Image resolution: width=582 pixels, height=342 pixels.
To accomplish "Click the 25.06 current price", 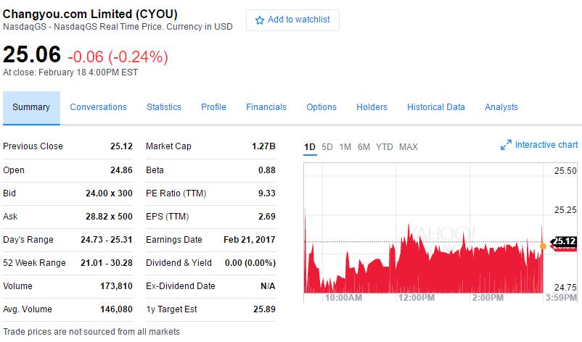I will pyautogui.click(x=32, y=55).
